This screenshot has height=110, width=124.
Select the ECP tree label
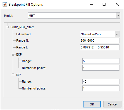tap(19, 54)
